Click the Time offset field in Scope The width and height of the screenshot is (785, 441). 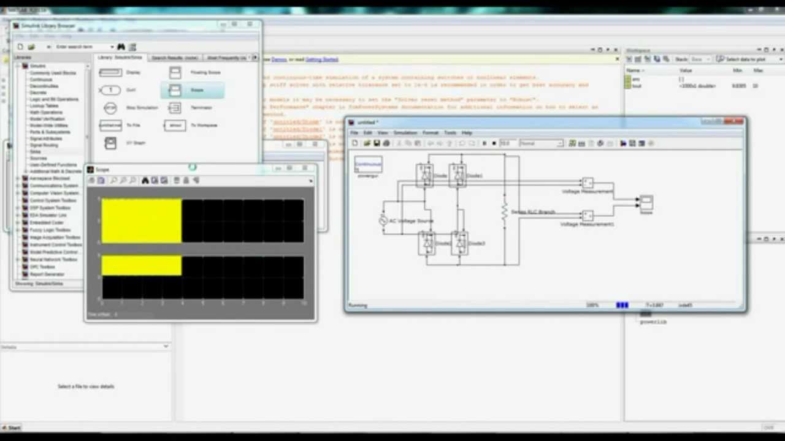[134, 314]
